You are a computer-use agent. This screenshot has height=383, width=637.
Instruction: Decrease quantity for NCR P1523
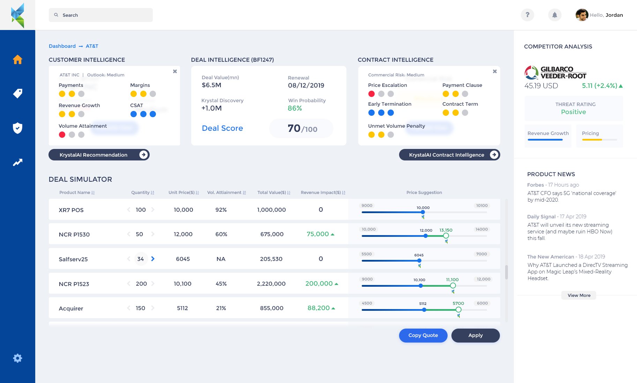pyautogui.click(x=129, y=284)
